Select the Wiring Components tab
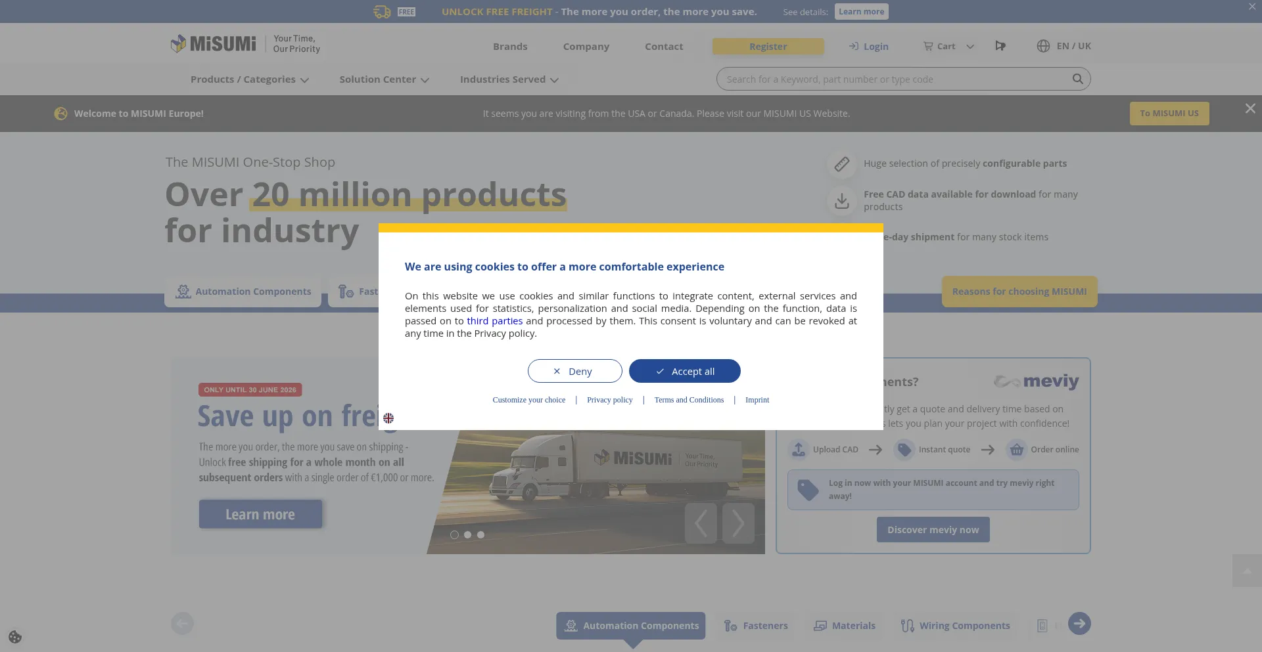1262x652 pixels. tap(955, 626)
